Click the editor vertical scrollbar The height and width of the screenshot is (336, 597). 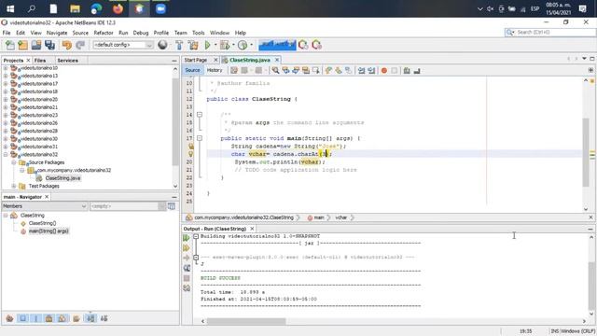point(586,152)
